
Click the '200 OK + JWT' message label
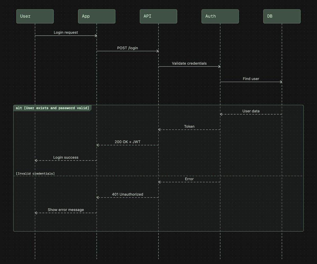127,142
